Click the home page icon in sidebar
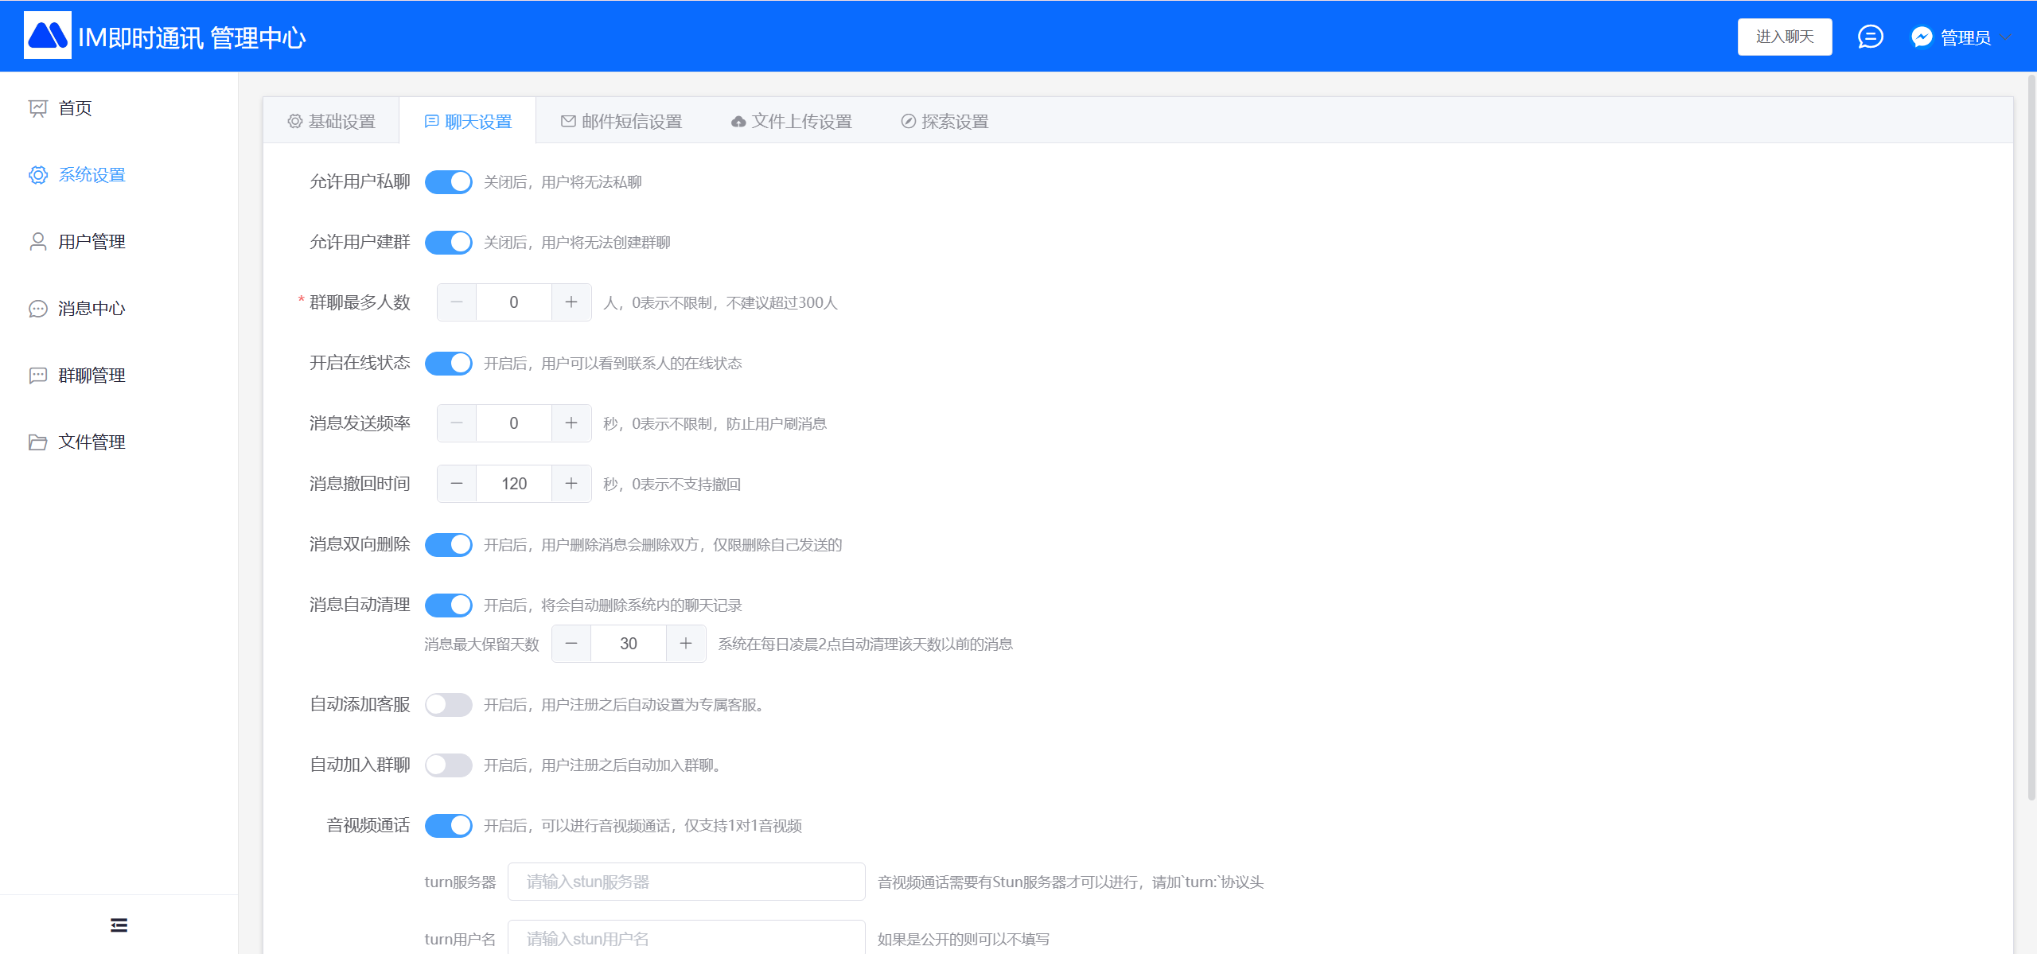 (37, 108)
